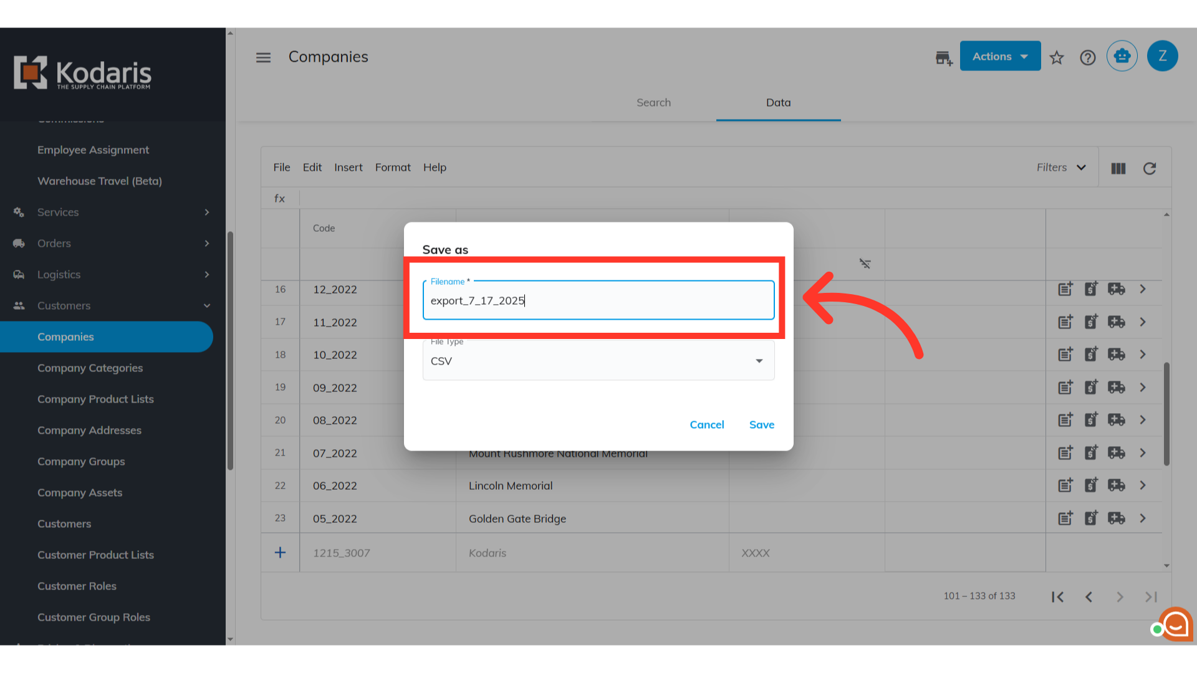Cancel the Save as dialog
This screenshot has height=673, width=1197.
706,424
